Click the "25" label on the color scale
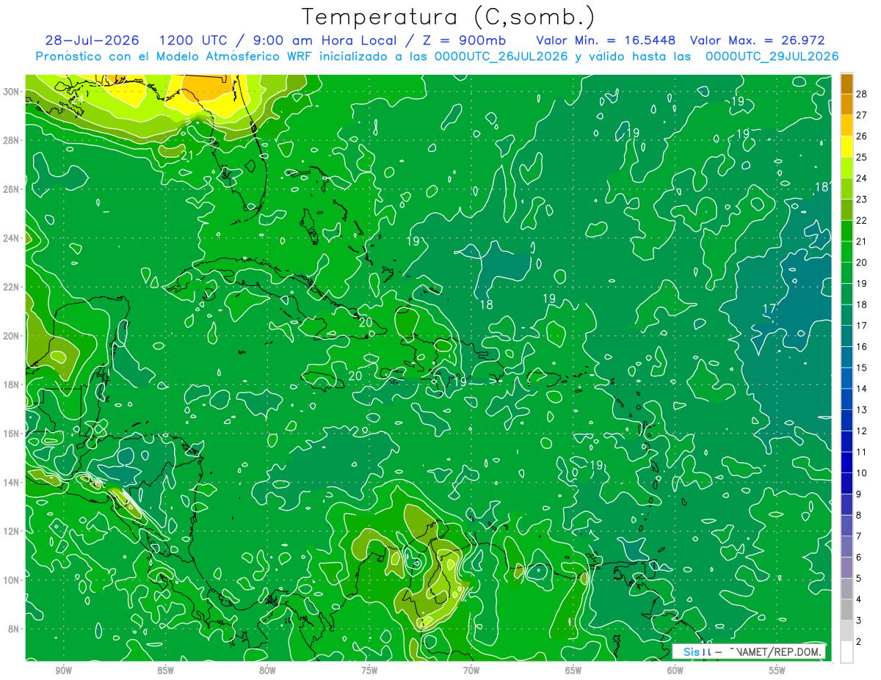The width and height of the screenshot is (881, 680). point(862,157)
